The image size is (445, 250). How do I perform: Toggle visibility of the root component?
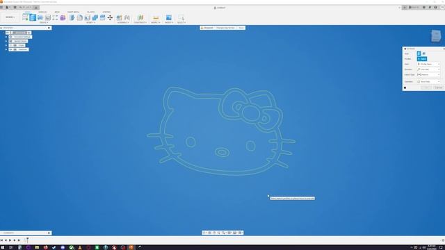coord(8,33)
